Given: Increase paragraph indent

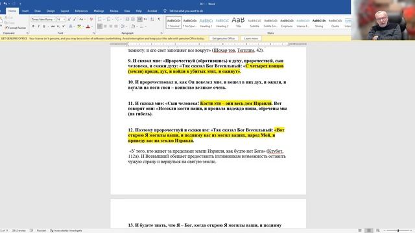Looking at the screenshot, I should [x=133, y=19].
